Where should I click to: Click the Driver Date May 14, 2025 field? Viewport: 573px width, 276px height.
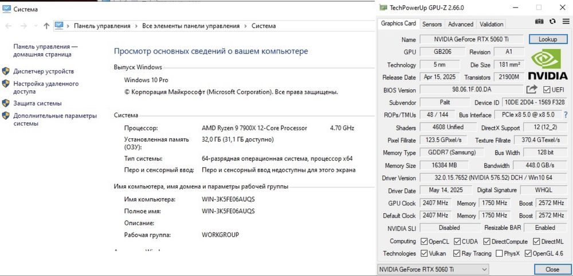[446, 190]
